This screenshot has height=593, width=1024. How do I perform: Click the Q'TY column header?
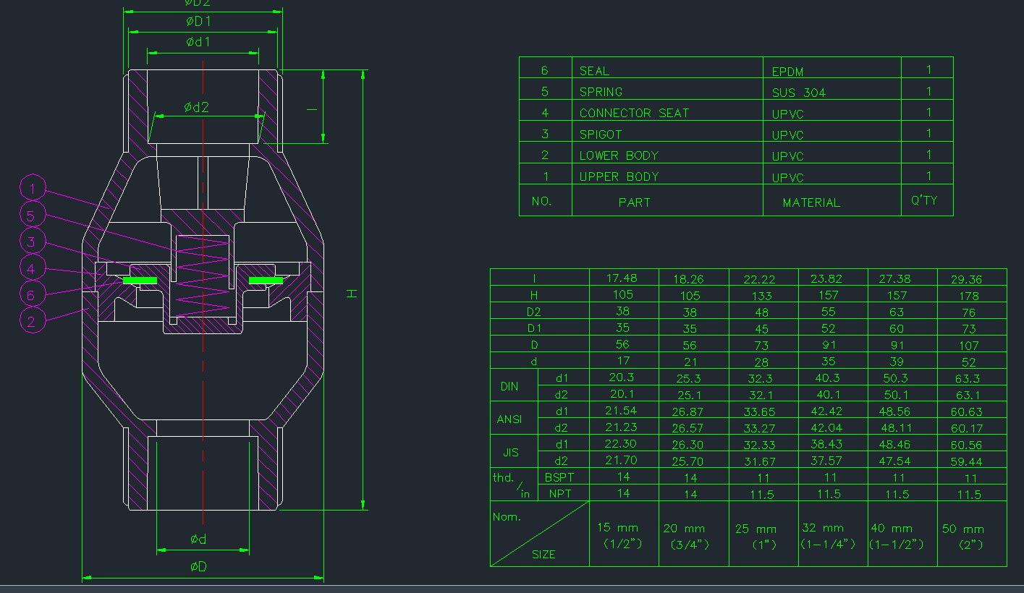click(x=924, y=200)
